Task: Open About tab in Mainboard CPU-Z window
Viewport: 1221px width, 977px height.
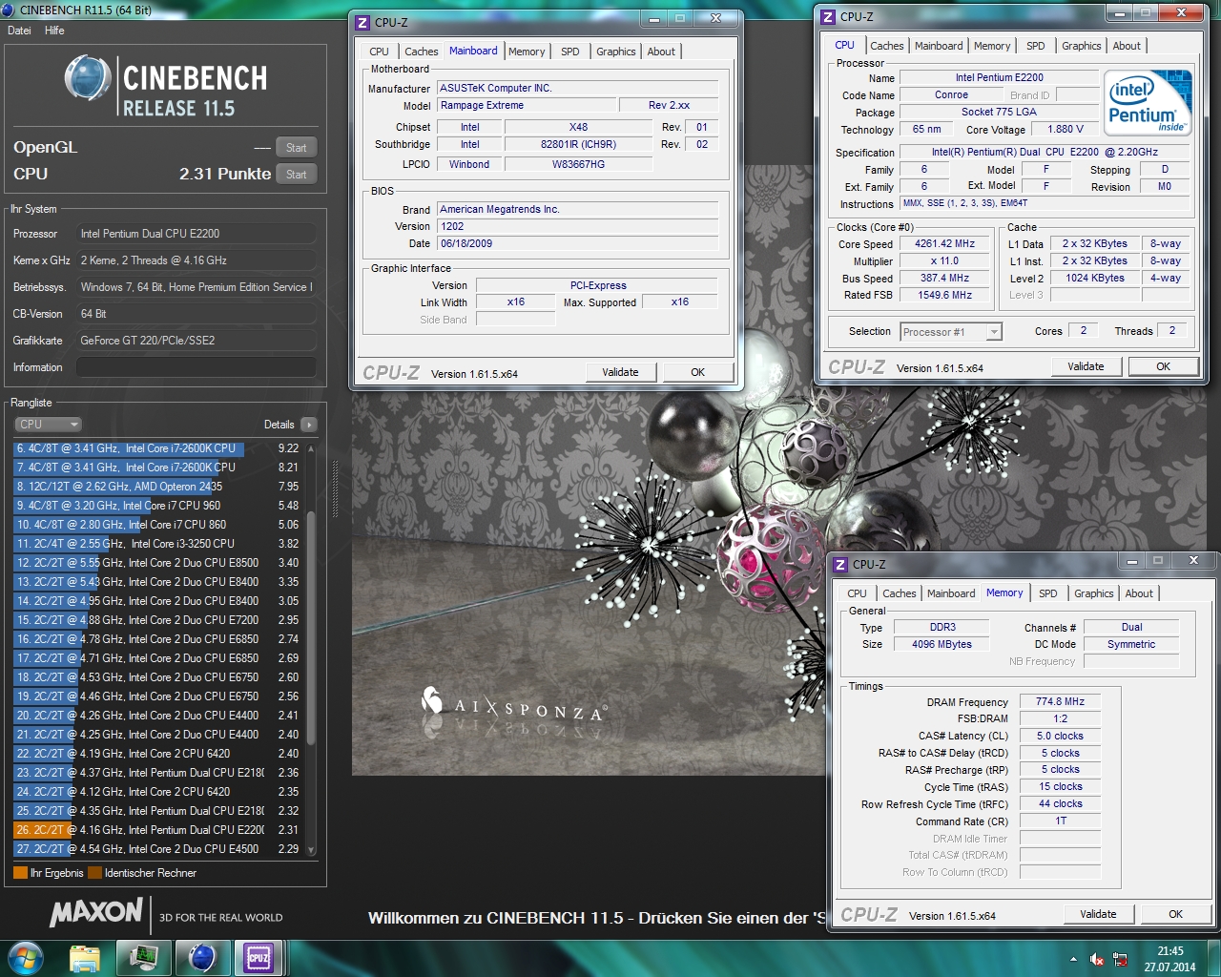Action: [661, 52]
